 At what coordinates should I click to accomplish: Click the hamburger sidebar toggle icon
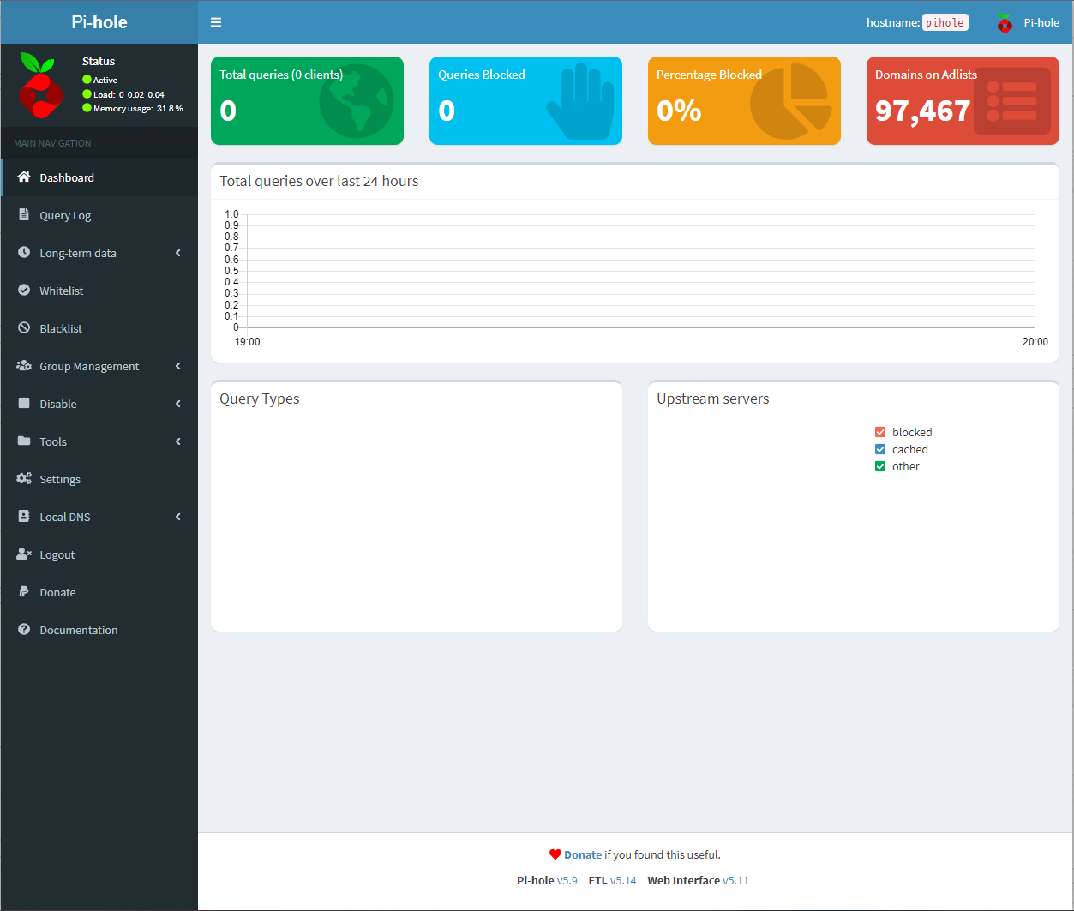point(216,22)
